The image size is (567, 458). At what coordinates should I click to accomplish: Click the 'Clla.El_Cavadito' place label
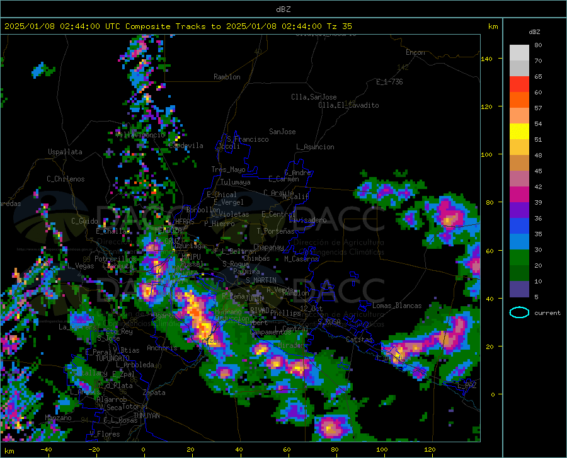point(348,105)
